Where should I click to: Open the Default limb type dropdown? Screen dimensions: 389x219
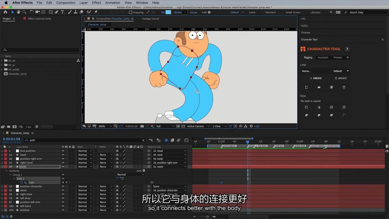click(x=341, y=71)
